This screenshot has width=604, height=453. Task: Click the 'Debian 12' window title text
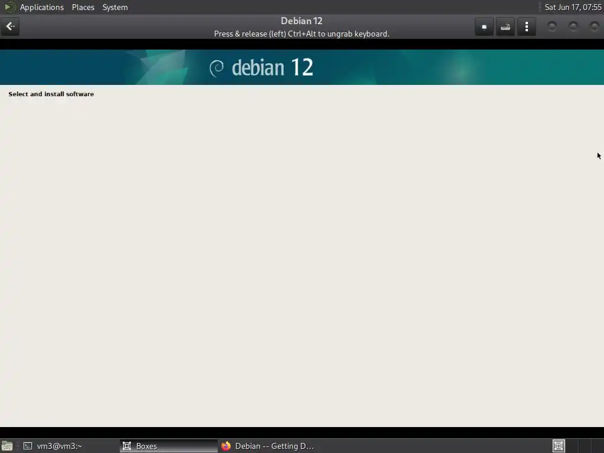click(x=301, y=21)
